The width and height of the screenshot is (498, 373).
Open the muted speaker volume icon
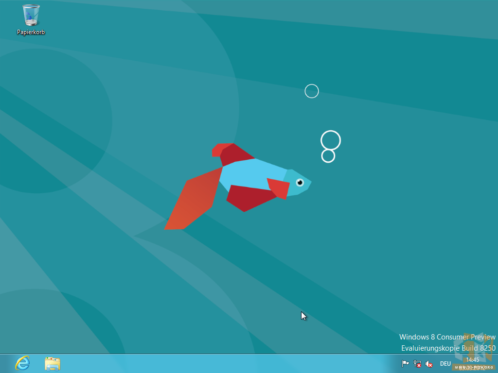(429, 364)
